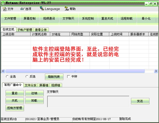
Task: Click the 选项 glasses icon
Action: [x=22, y=9]
